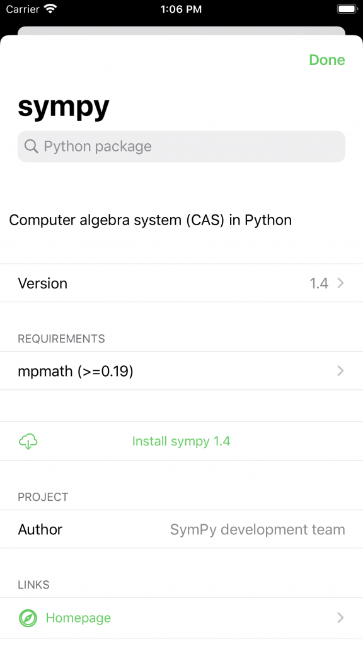Select the PROJECT section header

click(x=43, y=497)
